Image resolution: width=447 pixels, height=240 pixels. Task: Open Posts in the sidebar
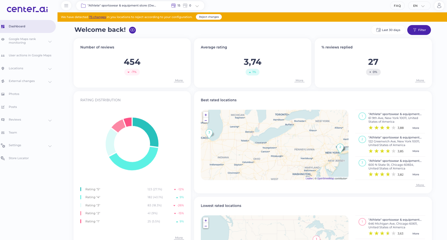click(x=13, y=107)
